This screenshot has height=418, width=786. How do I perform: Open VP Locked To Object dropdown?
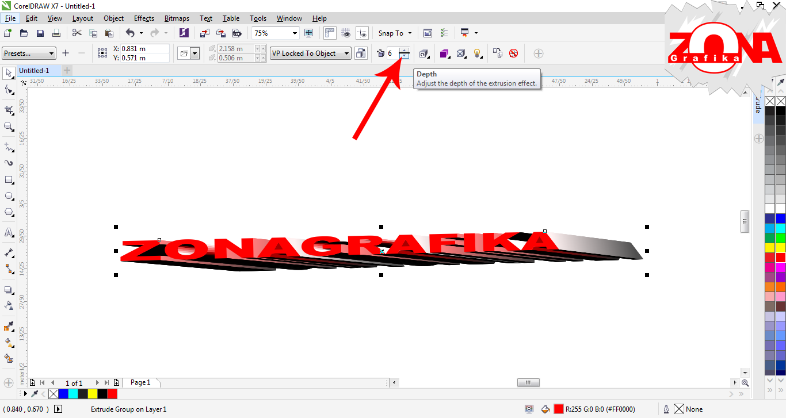311,53
